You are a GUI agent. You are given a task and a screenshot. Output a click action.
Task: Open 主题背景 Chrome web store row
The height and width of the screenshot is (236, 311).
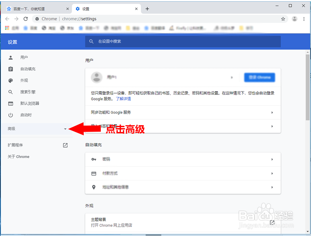pos(183,223)
